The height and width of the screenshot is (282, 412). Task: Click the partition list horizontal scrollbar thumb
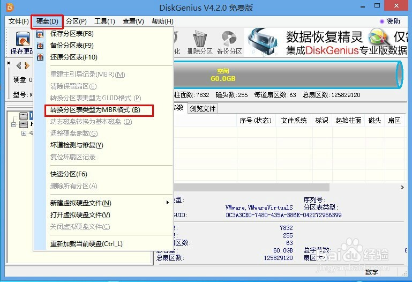251,188
